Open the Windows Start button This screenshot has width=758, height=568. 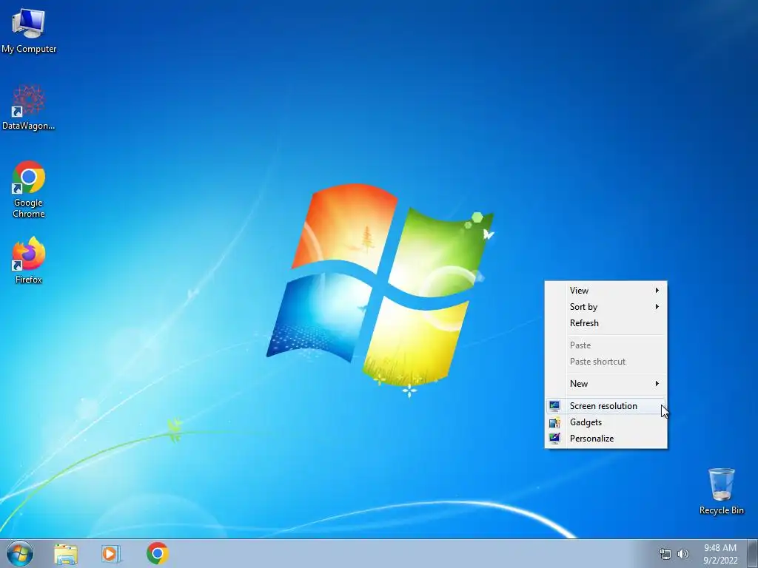[x=20, y=553]
